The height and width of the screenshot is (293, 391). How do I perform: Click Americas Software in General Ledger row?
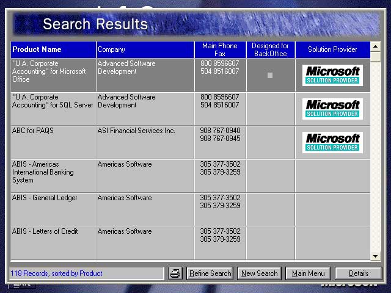(x=145, y=210)
